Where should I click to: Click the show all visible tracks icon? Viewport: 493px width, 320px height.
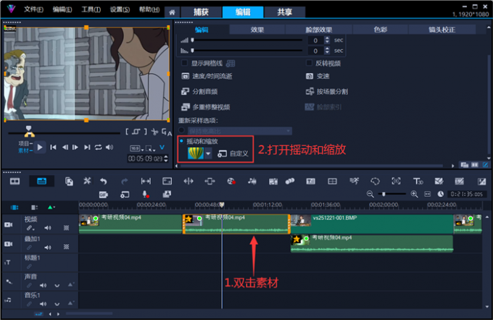pos(14,207)
